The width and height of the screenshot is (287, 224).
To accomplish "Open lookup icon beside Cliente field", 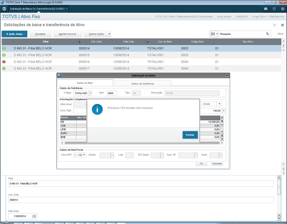I will 112,155.
